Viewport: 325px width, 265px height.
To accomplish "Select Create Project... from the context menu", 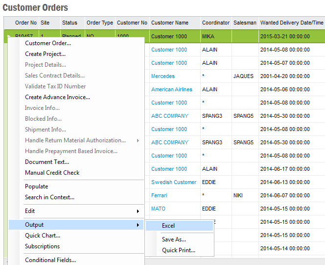I will [47, 54].
